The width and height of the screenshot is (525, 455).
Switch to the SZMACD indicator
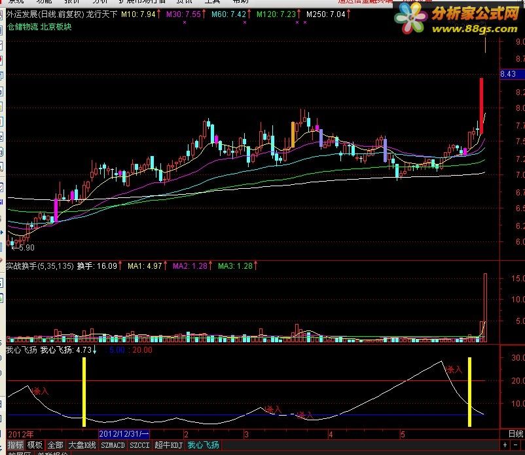point(113,445)
